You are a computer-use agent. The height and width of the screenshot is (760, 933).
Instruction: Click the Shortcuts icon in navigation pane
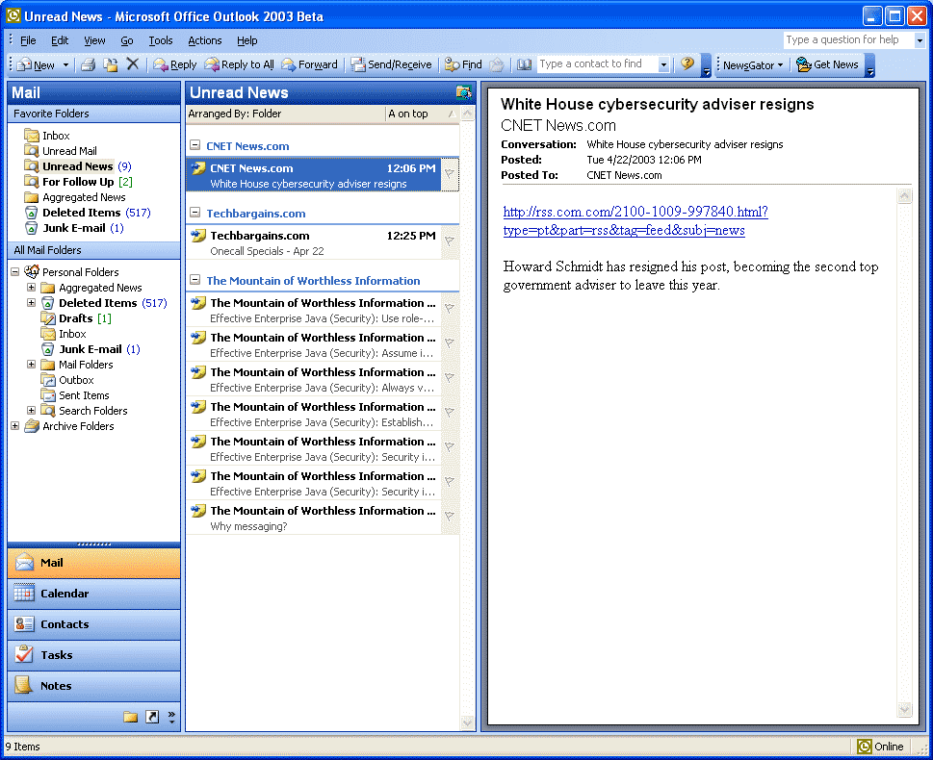pos(152,717)
